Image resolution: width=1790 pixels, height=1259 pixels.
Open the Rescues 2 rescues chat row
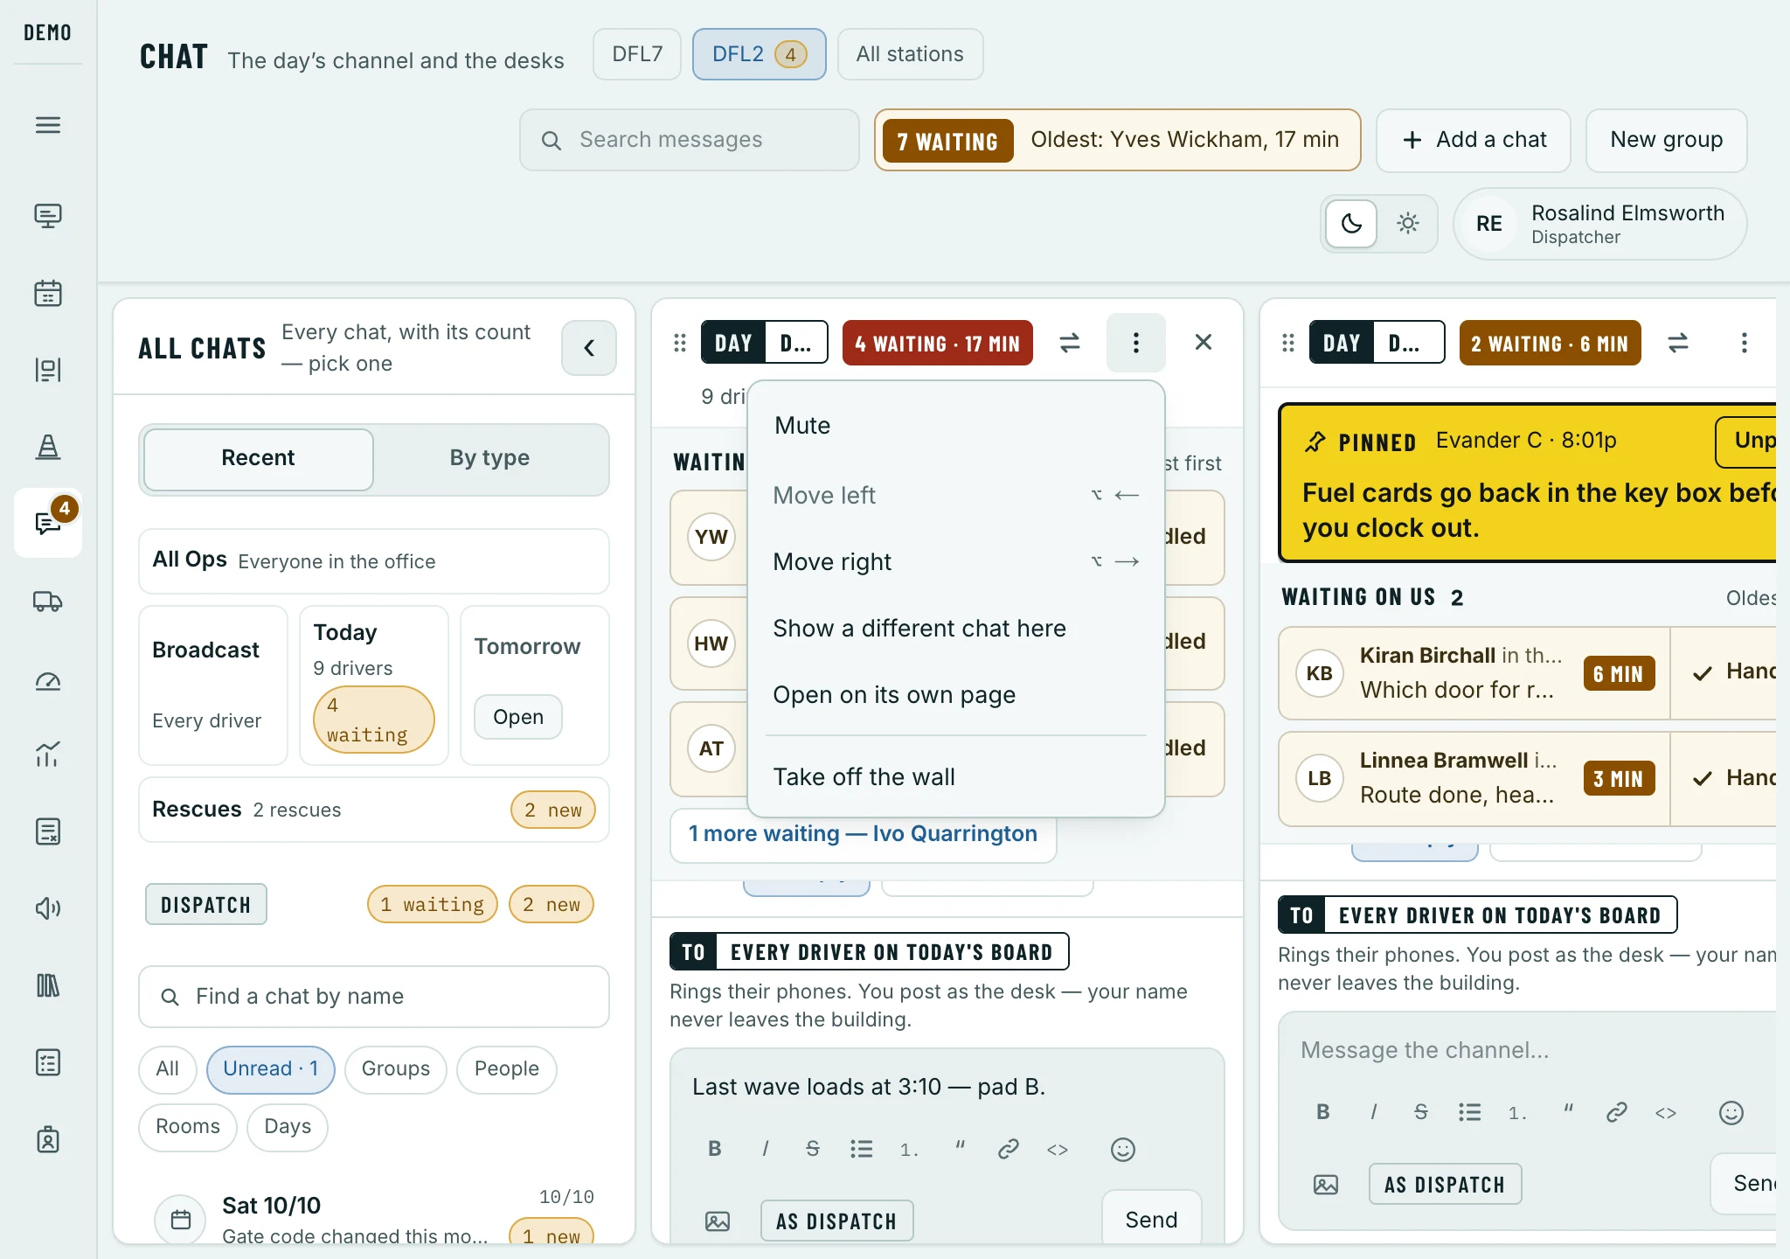click(x=374, y=810)
